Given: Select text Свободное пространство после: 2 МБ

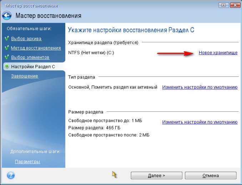Looking at the screenshot, I should (109, 135).
